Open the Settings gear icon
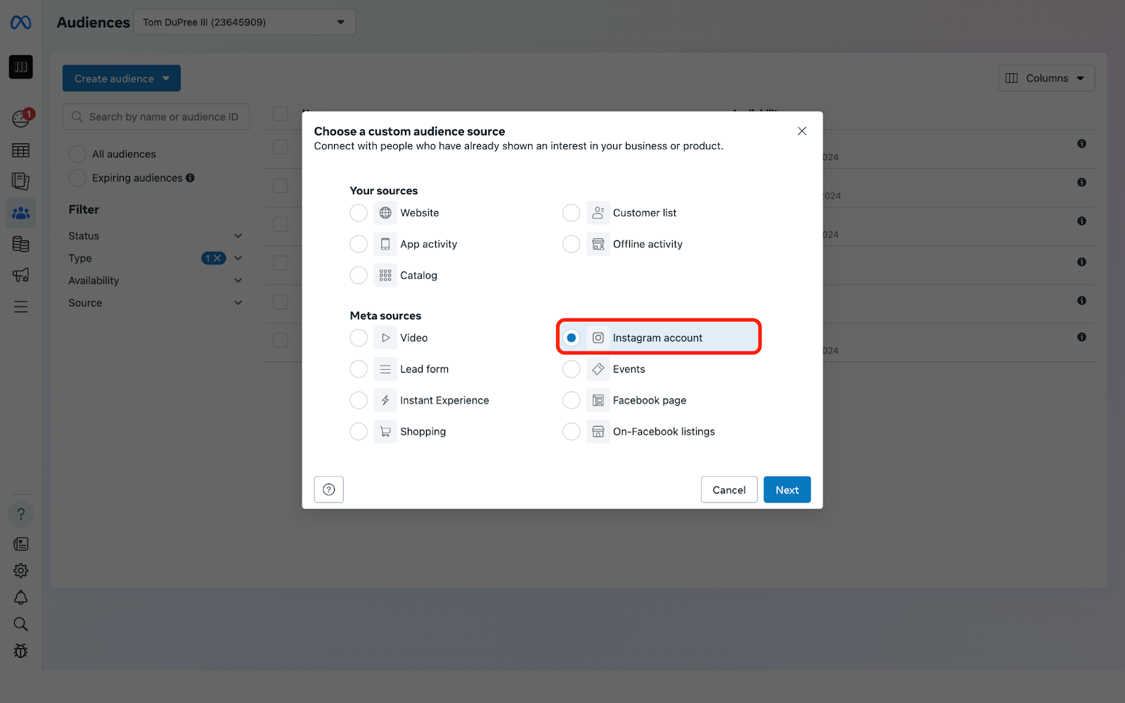 tap(20, 571)
